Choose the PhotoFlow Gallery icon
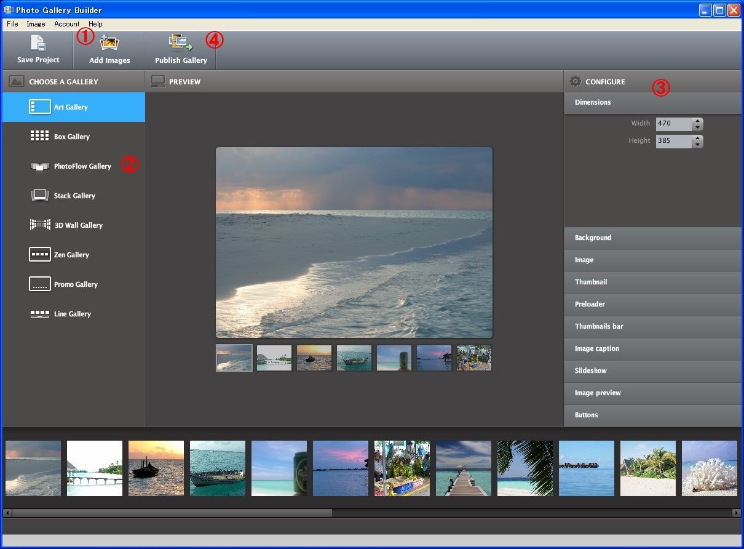The image size is (744, 549). click(40, 166)
